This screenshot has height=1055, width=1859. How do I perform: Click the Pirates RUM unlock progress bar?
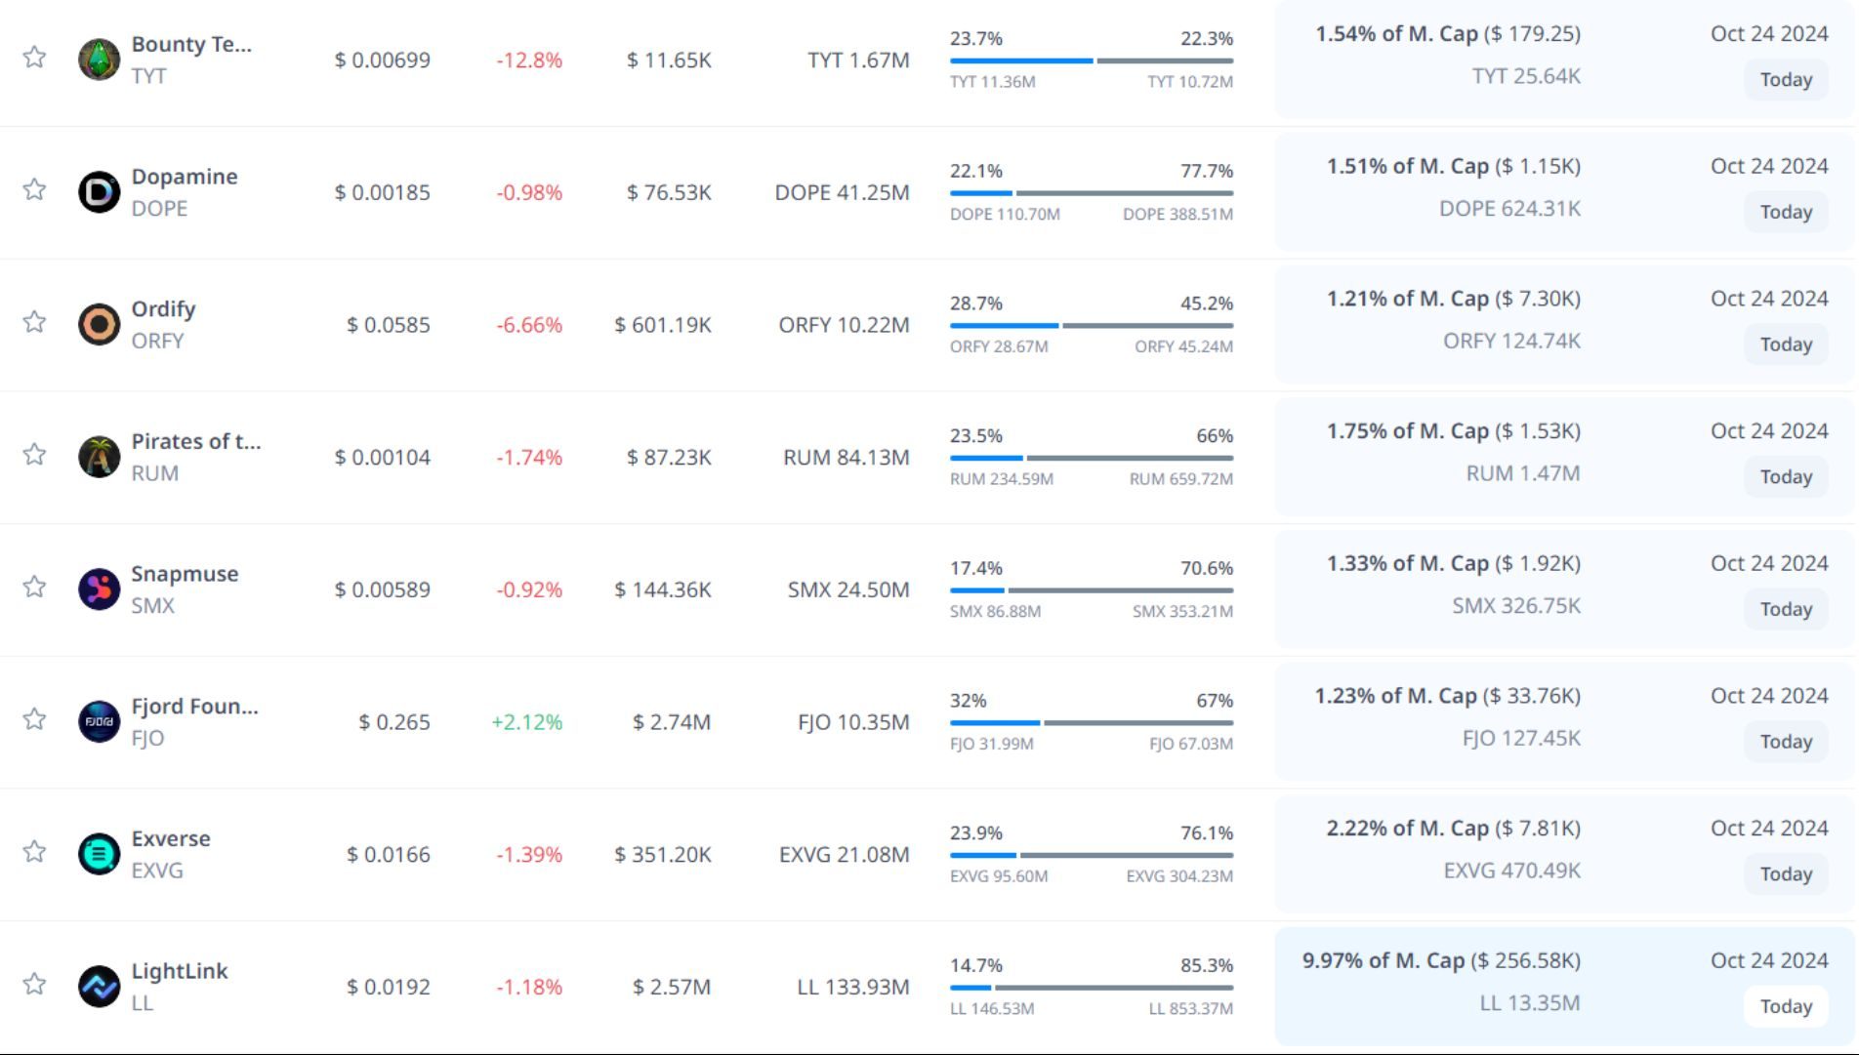click(x=1091, y=458)
